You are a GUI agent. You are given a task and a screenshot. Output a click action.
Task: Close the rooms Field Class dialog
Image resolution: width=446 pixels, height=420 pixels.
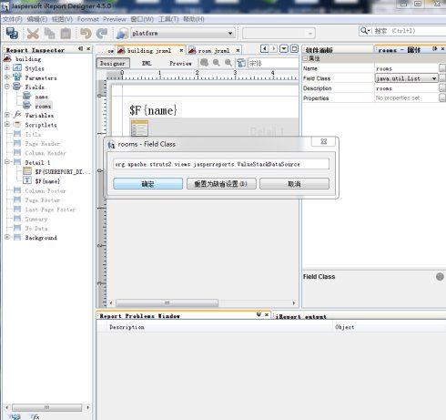[x=324, y=141]
